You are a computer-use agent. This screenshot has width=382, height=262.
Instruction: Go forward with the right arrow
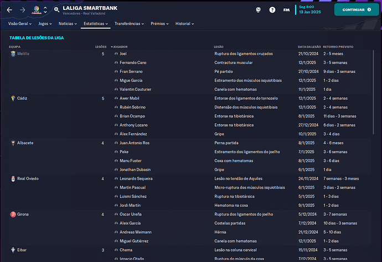coord(22,10)
